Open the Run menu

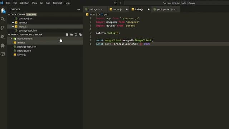[x=48, y=3]
